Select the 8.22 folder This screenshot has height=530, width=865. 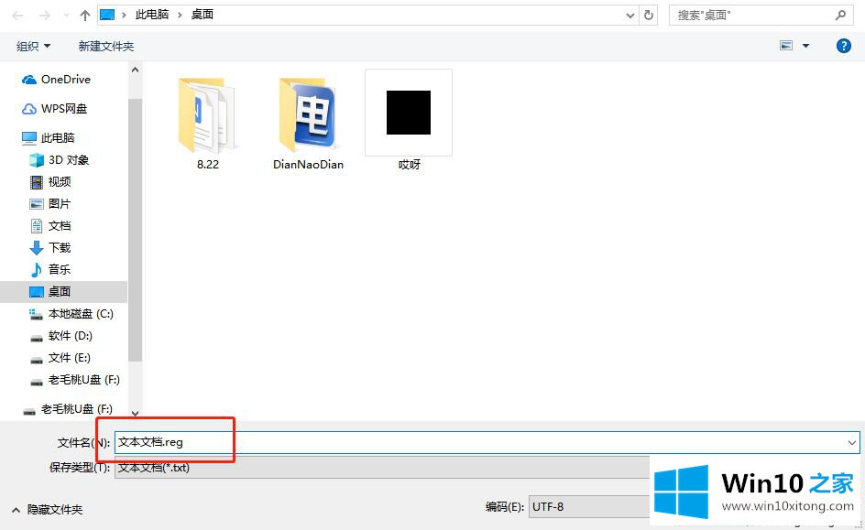pyautogui.click(x=207, y=124)
